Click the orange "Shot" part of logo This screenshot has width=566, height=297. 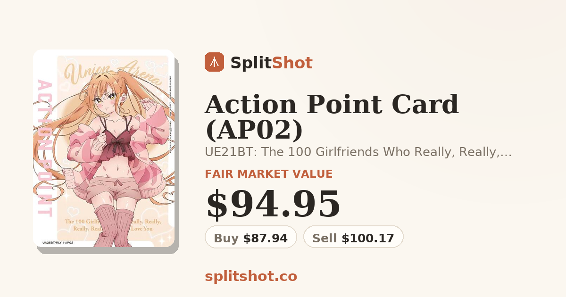click(x=292, y=63)
